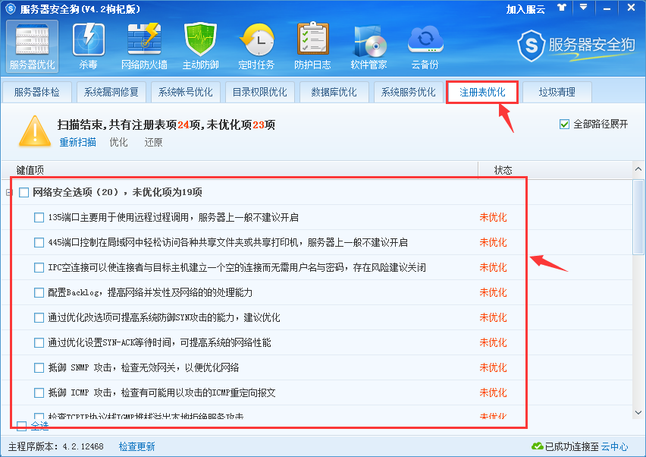The width and height of the screenshot is (646, 457).
Task: Check the 配置Backlog item checkbox
Action: 39,293
